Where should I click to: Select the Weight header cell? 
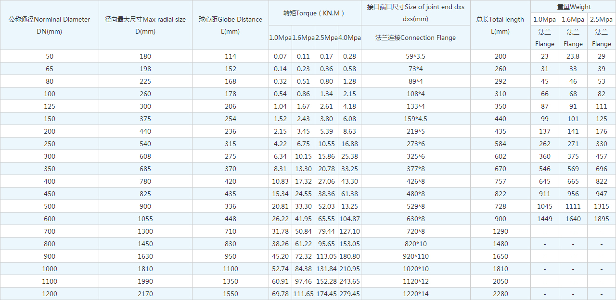point(573,7)
